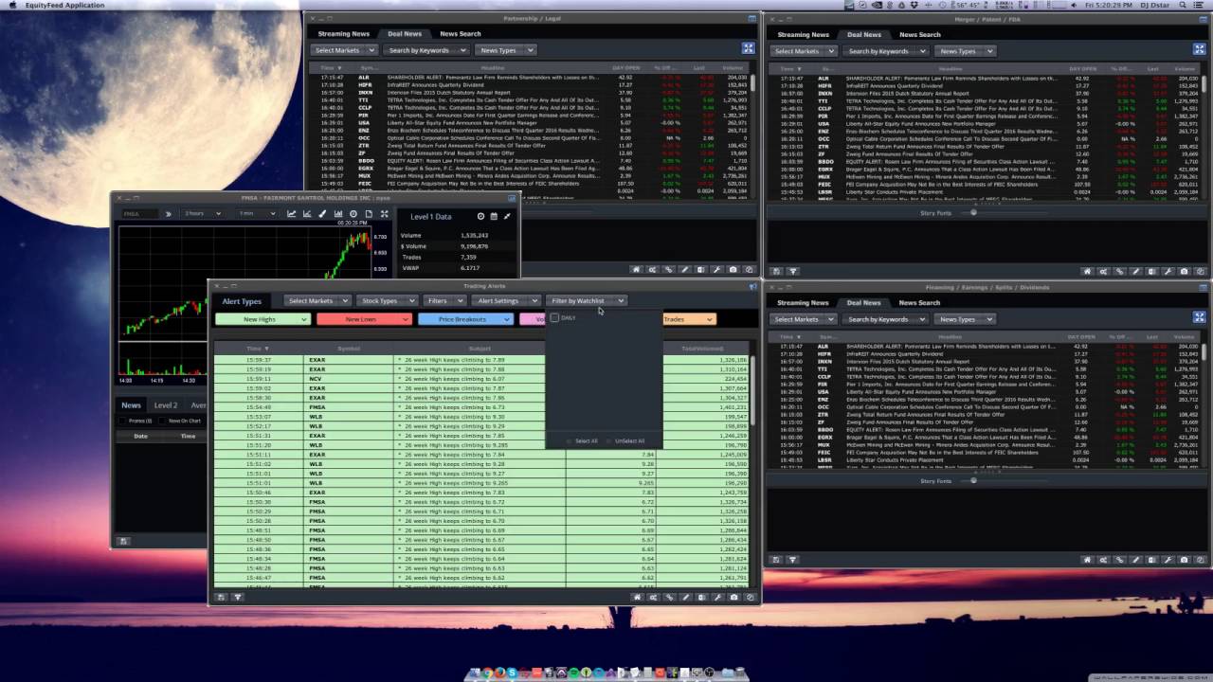Open 2 hours timeframe dropdown in FMSA chart
This screenshot has width=1213, height=682.
[x=203, y=214]
